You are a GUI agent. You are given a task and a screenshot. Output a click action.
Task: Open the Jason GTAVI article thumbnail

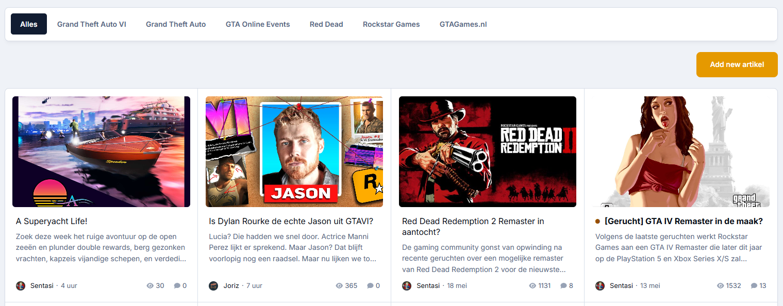point(294,151)
